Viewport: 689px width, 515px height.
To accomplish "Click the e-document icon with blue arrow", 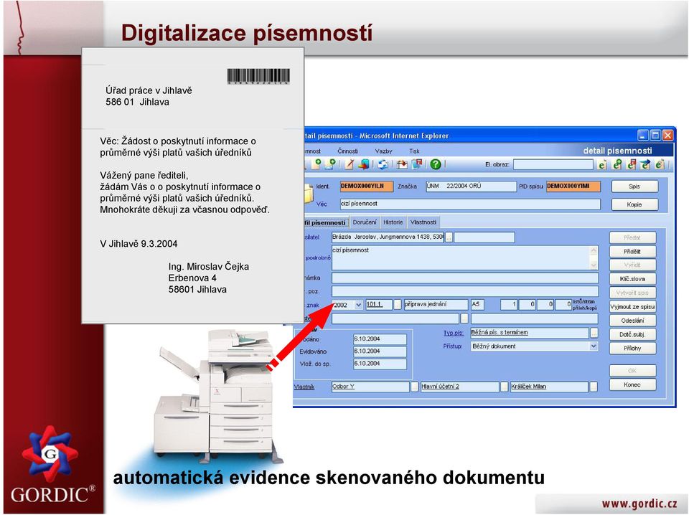I will tap(645, 165).
